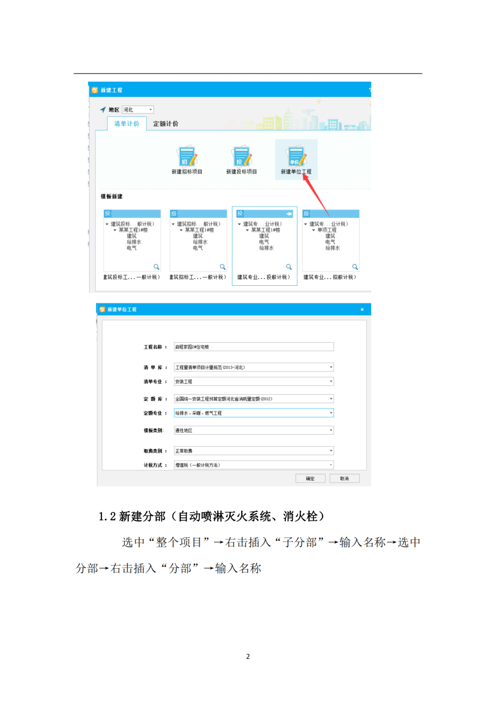The width and height of the screenshot is (496, 702).
Task: Click the location arrow icon beside 地区
Action: [104, 109]
